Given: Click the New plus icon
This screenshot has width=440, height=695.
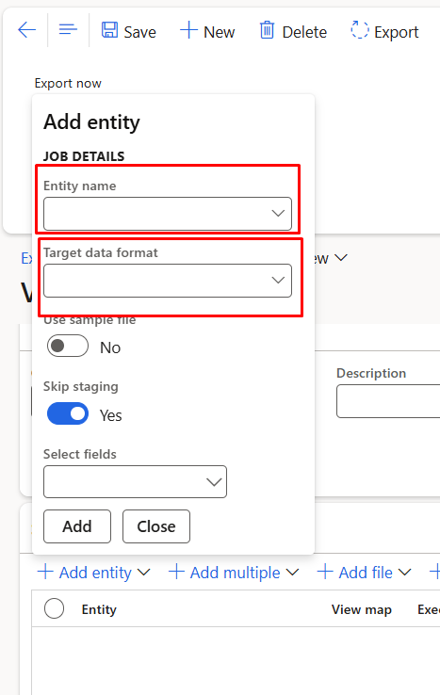Looking at the screenshot, I should pos(188,30).
